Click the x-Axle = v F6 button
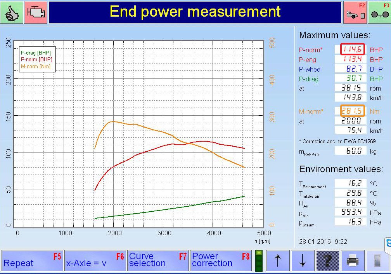The width and height of the screenshot is (391, 274). point(95,260)
